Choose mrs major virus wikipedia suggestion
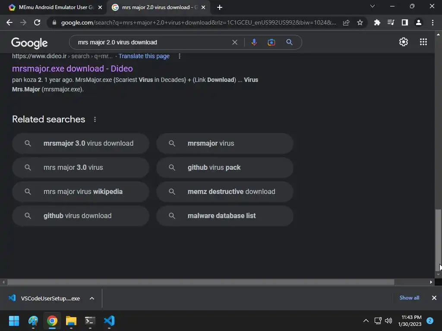This screenshot has height=331, width=442. 81,192
